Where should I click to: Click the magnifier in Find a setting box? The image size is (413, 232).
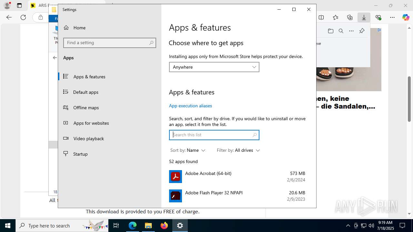151,43
